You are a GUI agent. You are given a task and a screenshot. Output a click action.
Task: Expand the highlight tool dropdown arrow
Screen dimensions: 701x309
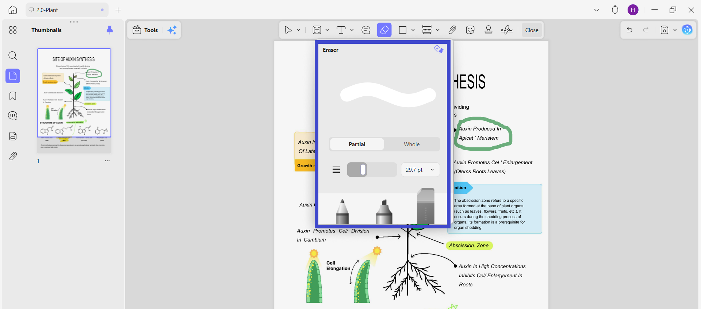click(x=327, y=30)
